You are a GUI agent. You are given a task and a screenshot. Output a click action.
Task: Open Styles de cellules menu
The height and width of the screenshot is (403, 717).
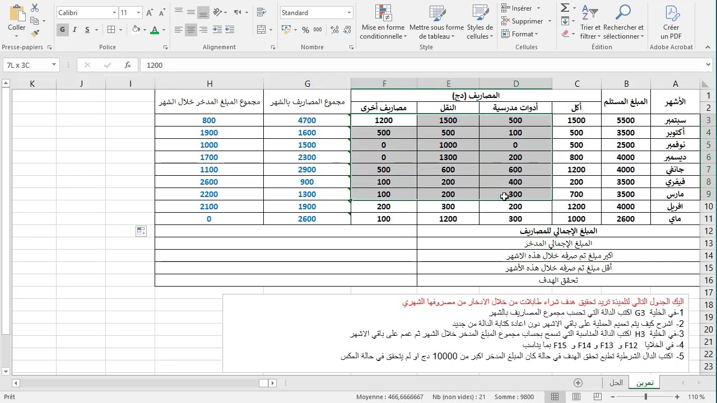[x=480, y=22]
